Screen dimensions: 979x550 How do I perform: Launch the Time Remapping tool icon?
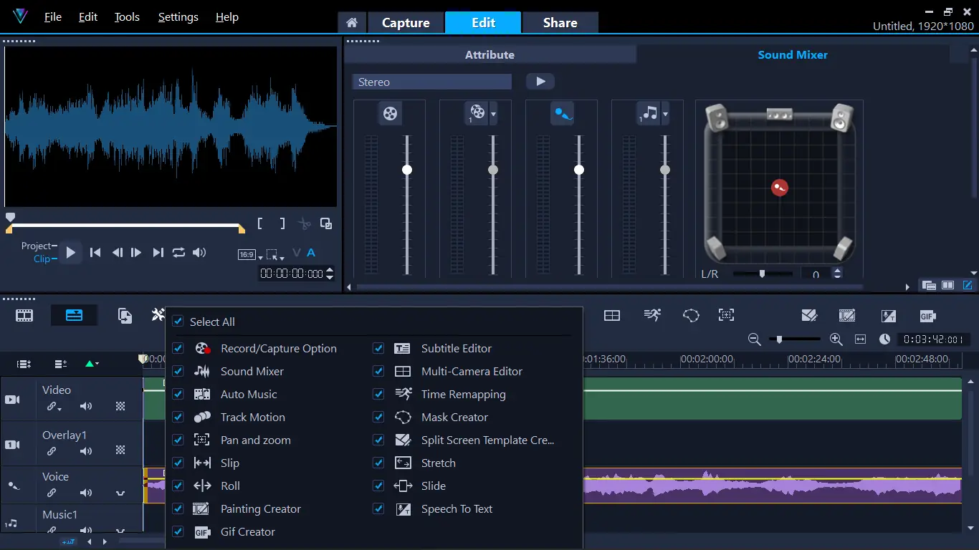coord(652,315)
